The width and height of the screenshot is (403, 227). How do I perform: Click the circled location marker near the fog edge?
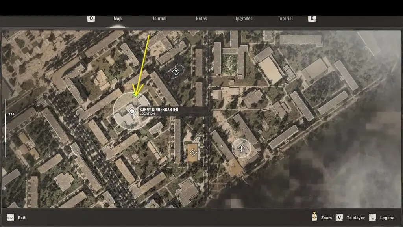[x=241, y=148]
